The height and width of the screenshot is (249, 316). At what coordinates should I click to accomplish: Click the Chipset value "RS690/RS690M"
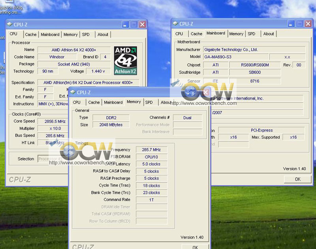point(255,65)
